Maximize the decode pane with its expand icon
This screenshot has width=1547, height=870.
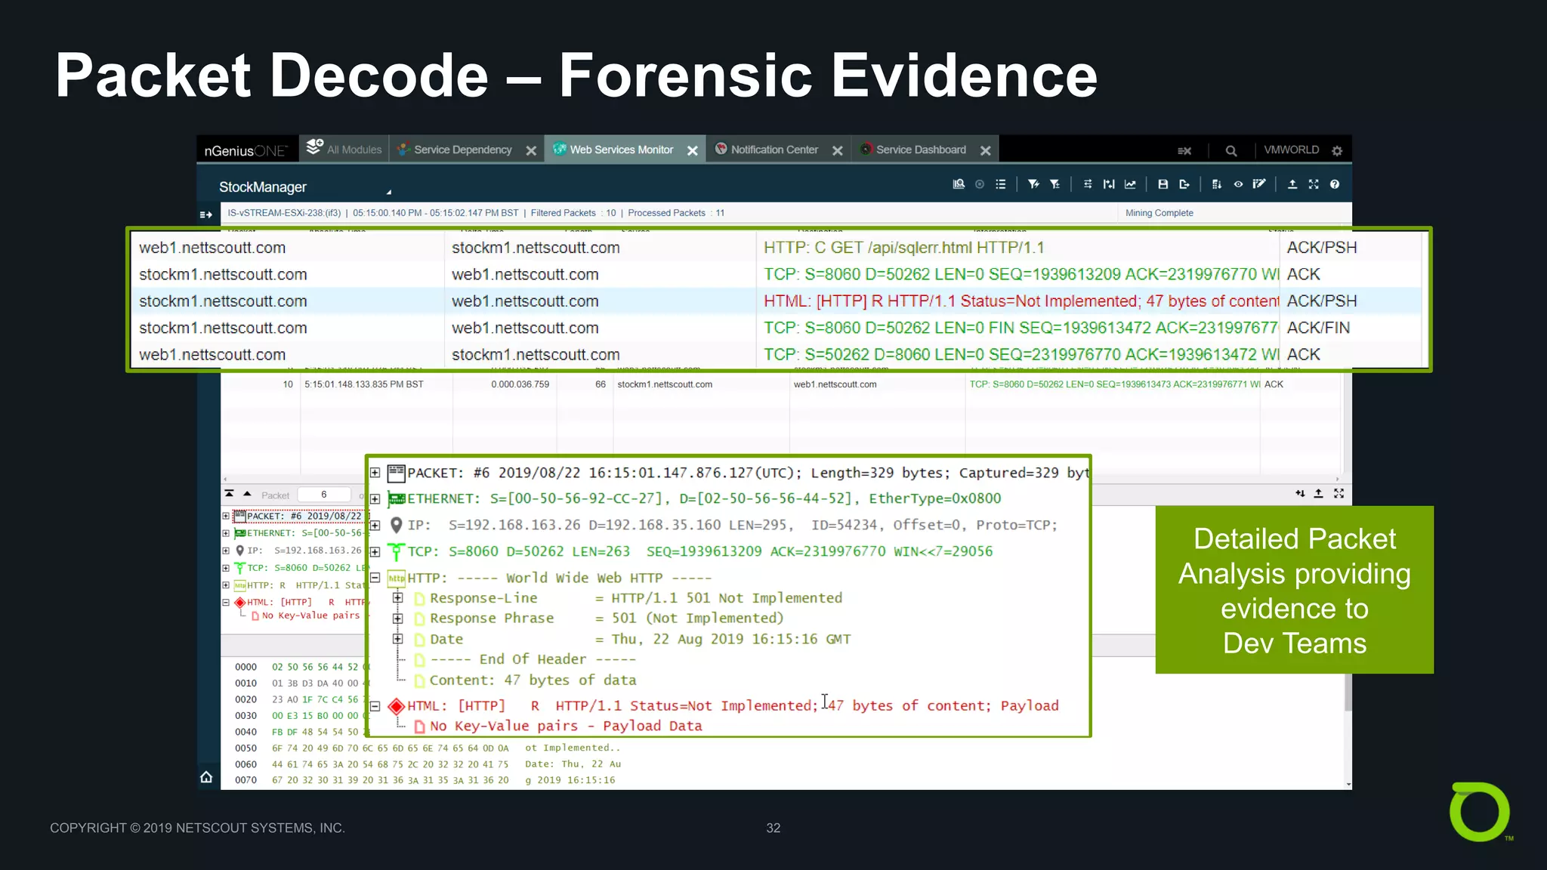(x=1339, y=493)
